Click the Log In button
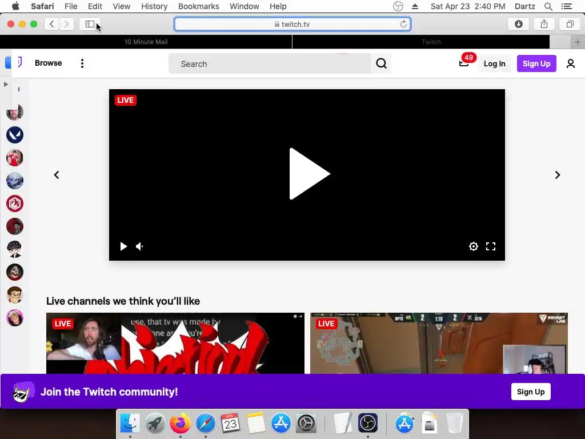Screen dimensions: 585x439 [494, 63]
